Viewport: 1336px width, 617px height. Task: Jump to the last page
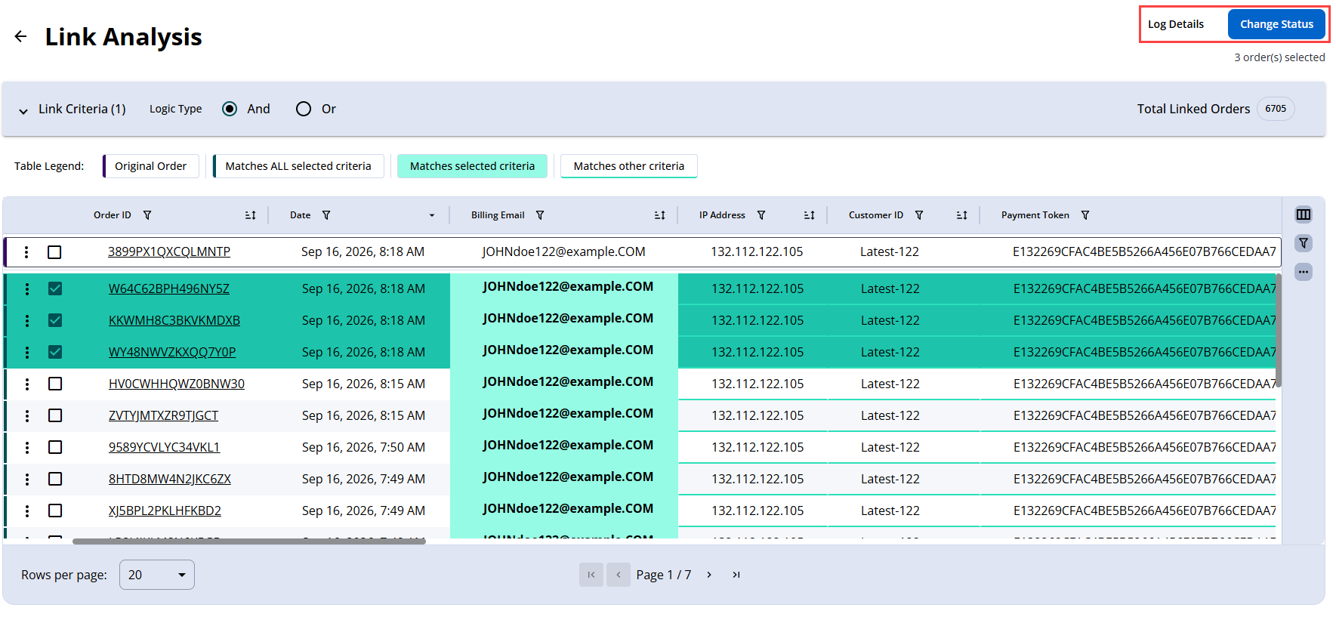[x=736, y=575]
